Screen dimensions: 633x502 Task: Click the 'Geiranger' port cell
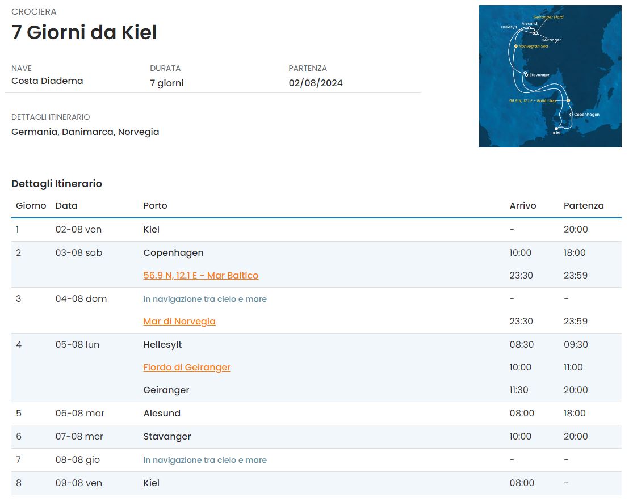[166, 390]
